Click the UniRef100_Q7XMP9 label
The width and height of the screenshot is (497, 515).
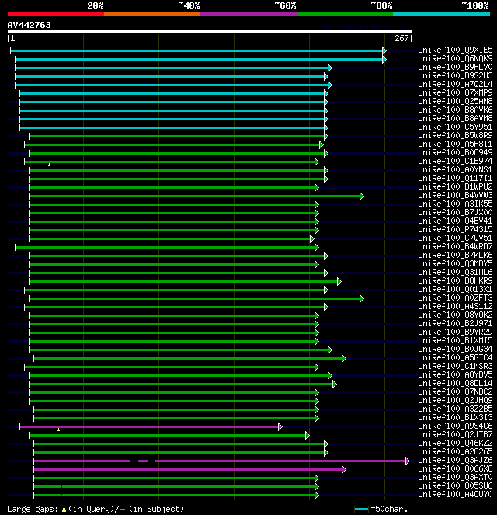click(x=455, y=92)
